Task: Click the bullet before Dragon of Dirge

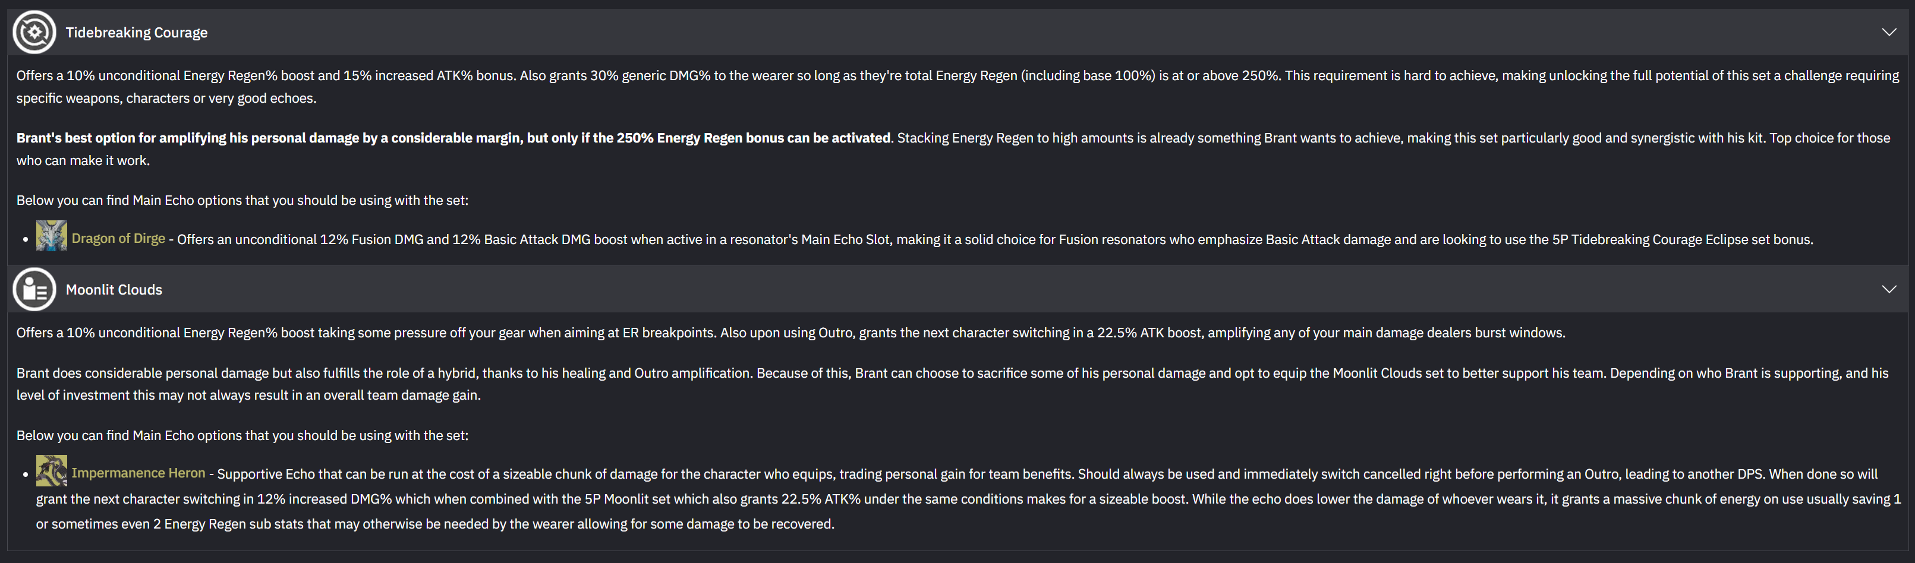Action: pyautogui.click(x=26, y=239)
